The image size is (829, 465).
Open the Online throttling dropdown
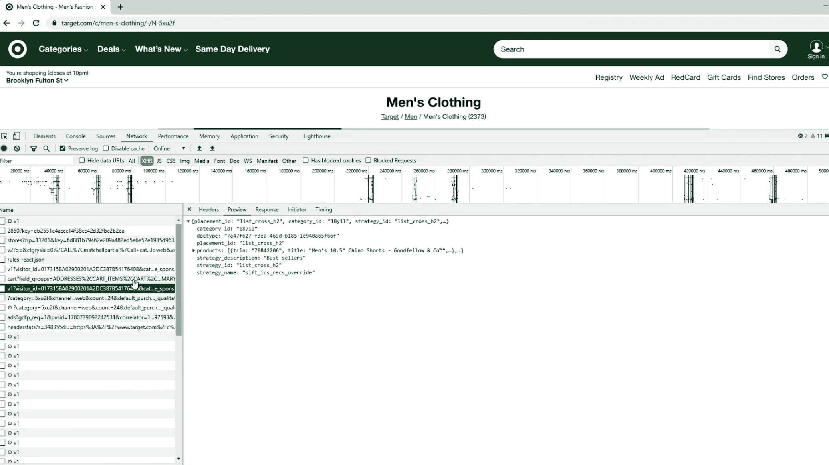click(x=170, y=148)
